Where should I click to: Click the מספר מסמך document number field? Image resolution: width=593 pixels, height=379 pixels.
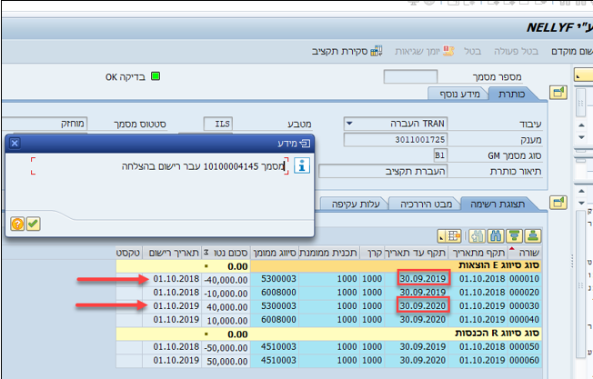tap(410, 76)
